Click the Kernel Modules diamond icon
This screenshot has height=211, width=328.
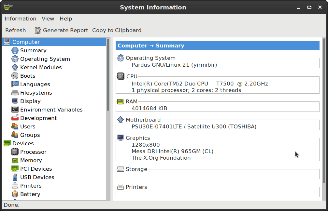pos(15,67)
